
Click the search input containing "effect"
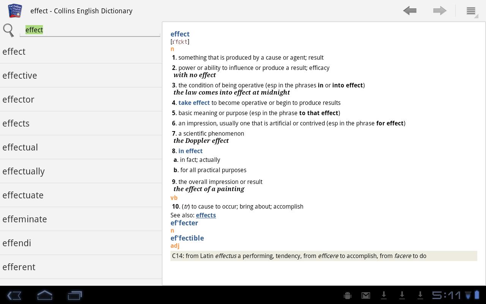click(x=90, y=30)
